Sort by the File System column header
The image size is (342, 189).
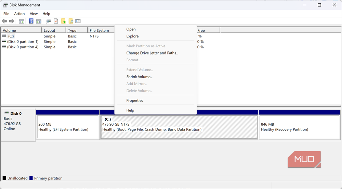coord(101,30)
